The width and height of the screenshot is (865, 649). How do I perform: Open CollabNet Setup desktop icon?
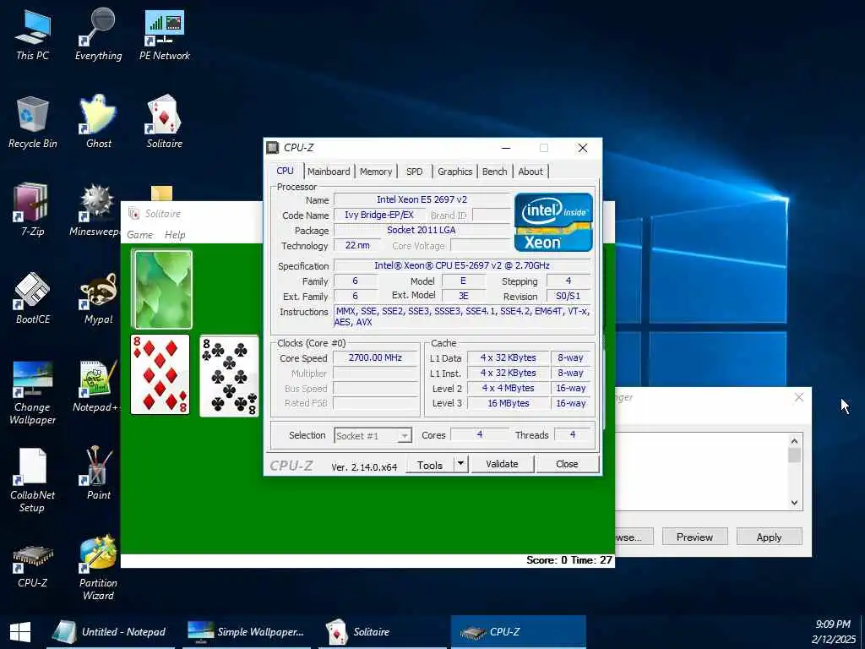click(x=33, y=480)
